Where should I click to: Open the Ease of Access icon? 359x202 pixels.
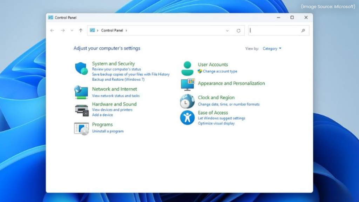pos(188,117)
